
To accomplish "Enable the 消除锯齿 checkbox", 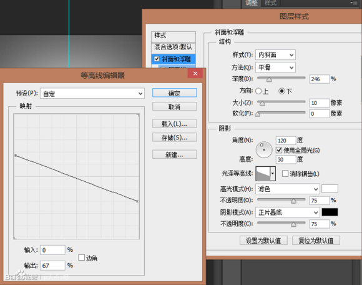I will pos(285,174).
